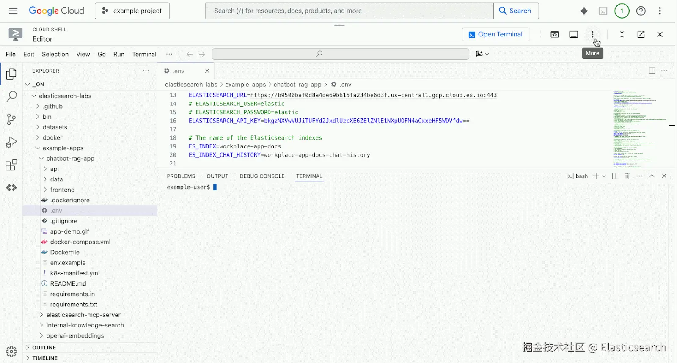The height and width of the screenshot is (363, 677).
Task: Click the editor minimap code overview
Action: click(639, 129)
